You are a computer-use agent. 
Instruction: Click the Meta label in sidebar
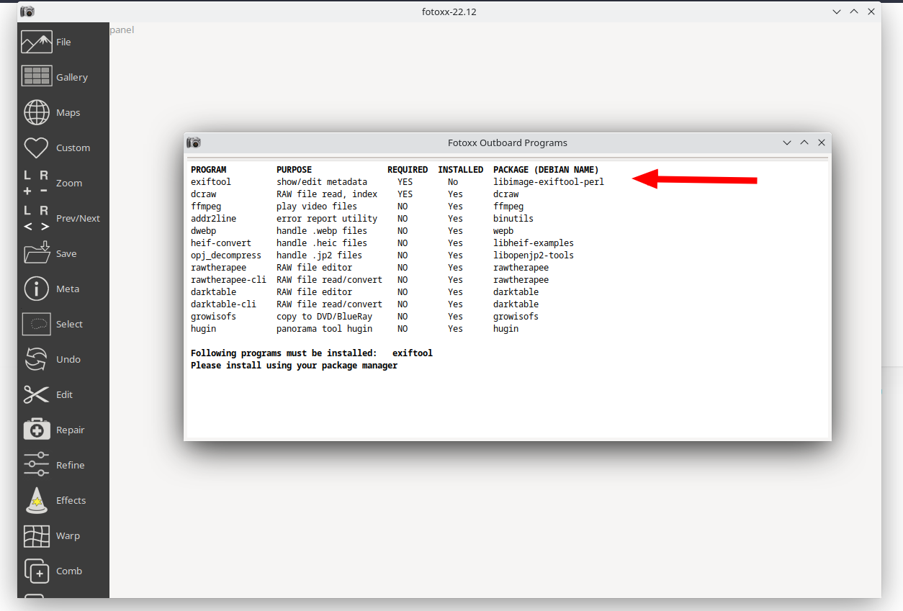[x=68, y=289]
